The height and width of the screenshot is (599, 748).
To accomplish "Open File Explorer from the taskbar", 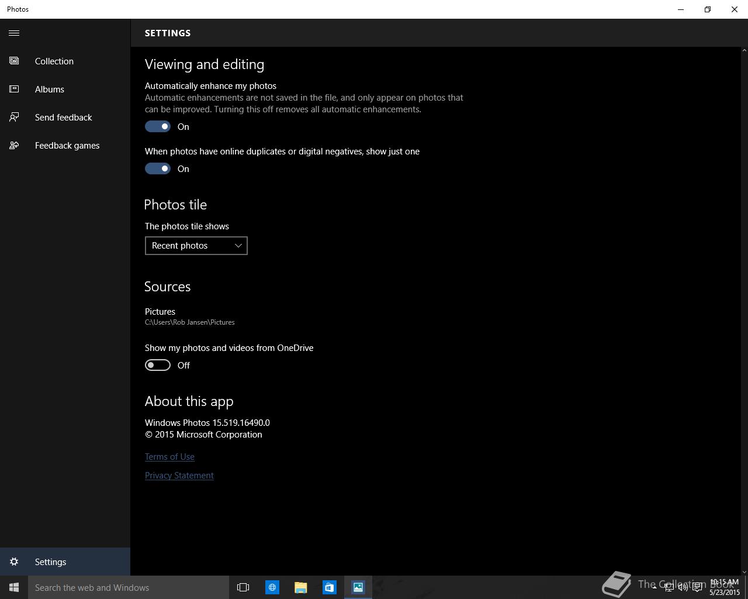I will tap(301, 587).
